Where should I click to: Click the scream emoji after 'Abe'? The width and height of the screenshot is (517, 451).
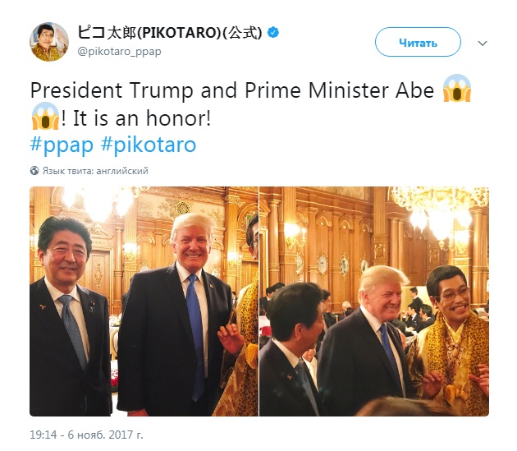pyautogui.click(x=457, y=88)
